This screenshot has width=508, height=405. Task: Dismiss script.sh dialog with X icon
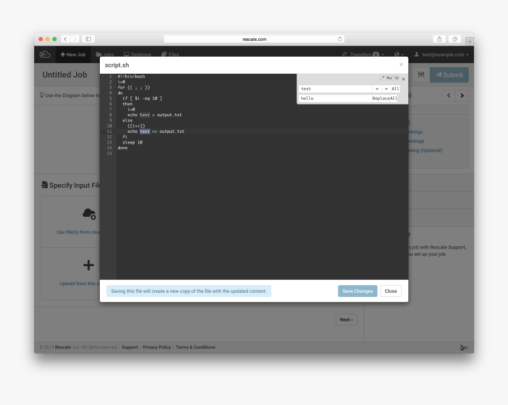[401, 64]
